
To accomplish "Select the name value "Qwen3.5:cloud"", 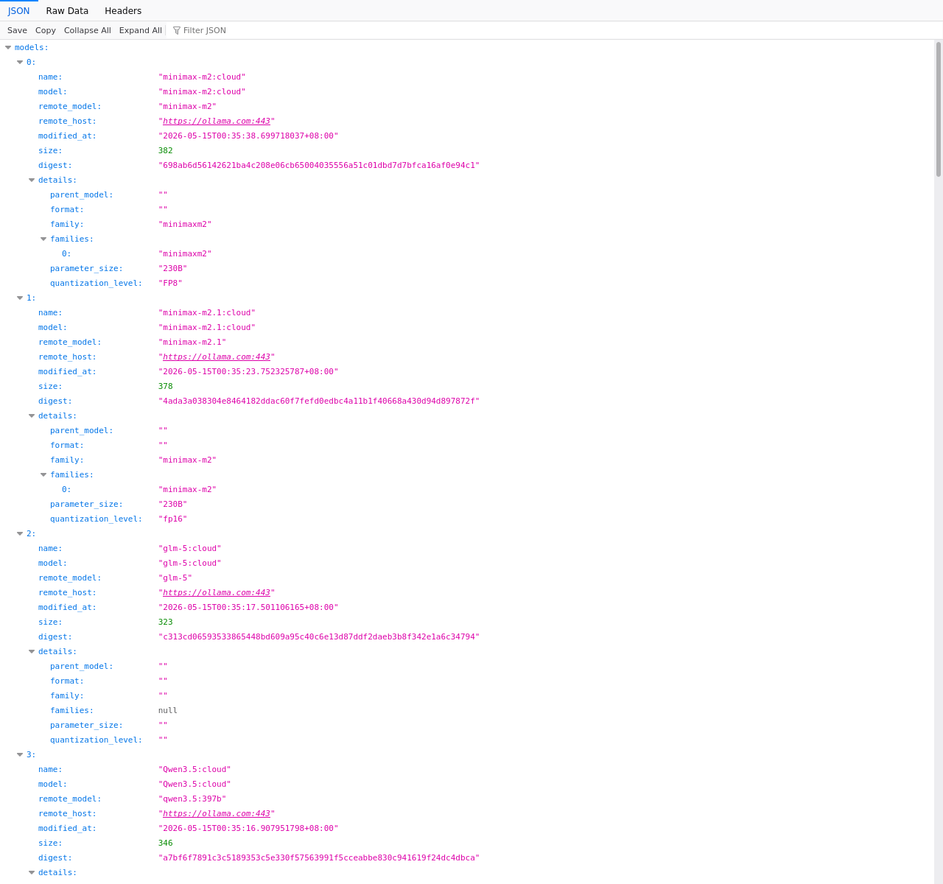I will click(194, 769).
